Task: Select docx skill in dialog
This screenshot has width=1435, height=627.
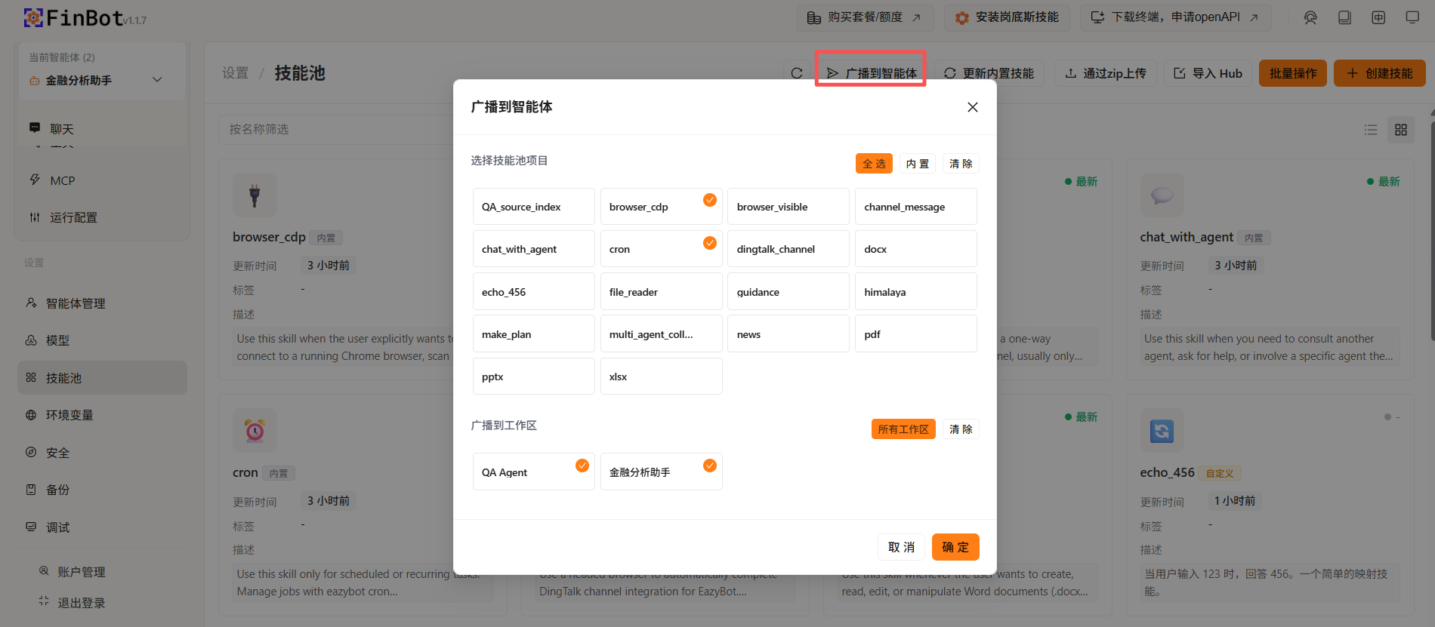Action: pyautogui.click(x=916, y=249)
